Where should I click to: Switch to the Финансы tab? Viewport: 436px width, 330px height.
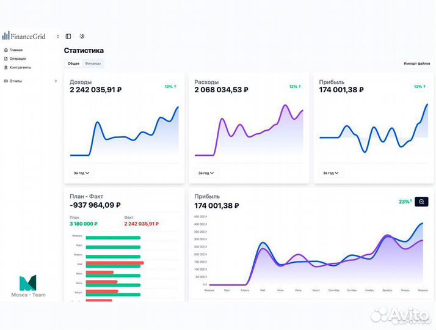pyautogui.click(x=93, y=64)
